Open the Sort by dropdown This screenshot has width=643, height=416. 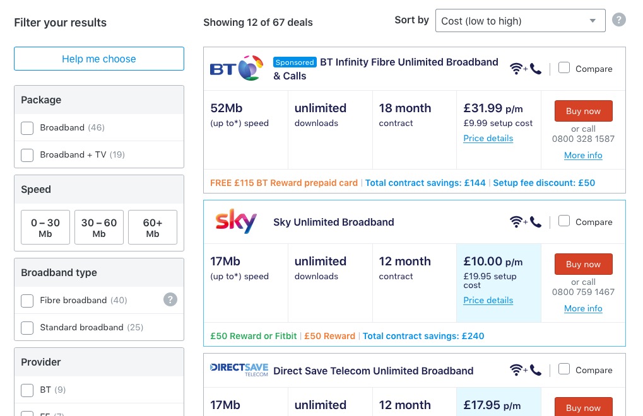pyautogui.click(x=520, y=20)
